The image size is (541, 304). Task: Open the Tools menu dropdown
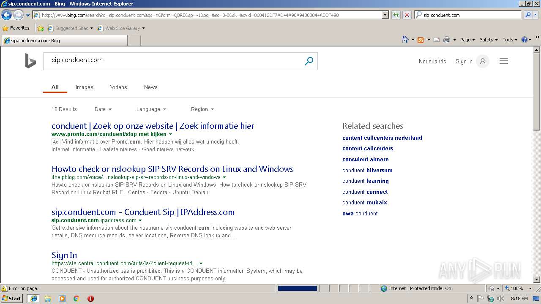click(510, 40)
